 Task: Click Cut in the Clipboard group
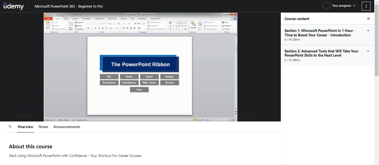click(55, 22)
